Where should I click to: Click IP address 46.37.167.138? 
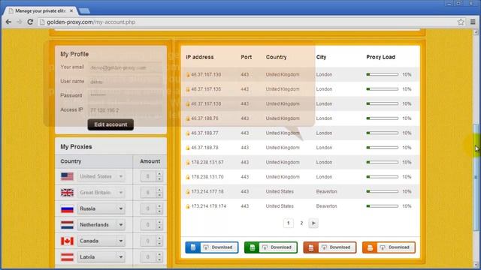tap(206, 103)
